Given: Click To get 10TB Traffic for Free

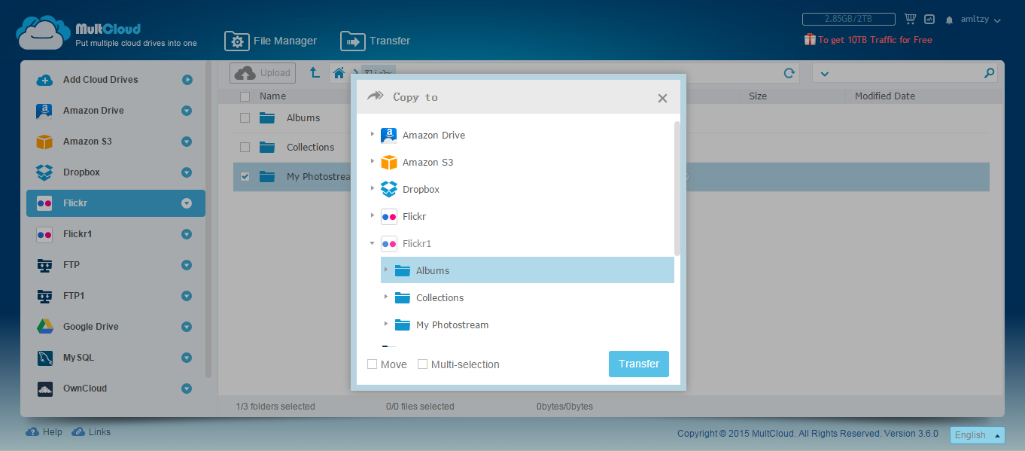Looking at the screenshot, I should 875,40.
